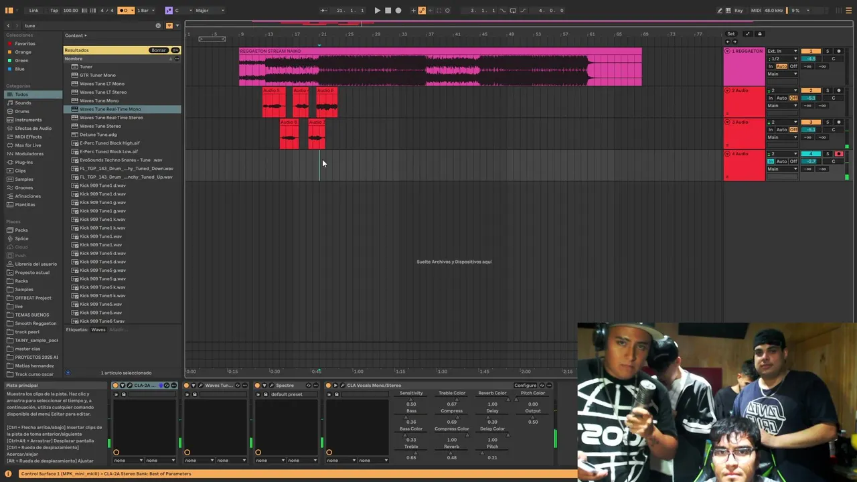Image resolution: width=857 pixels, height=482 pixels.
Task: Toggle the Link button
Action: [33, 10]
